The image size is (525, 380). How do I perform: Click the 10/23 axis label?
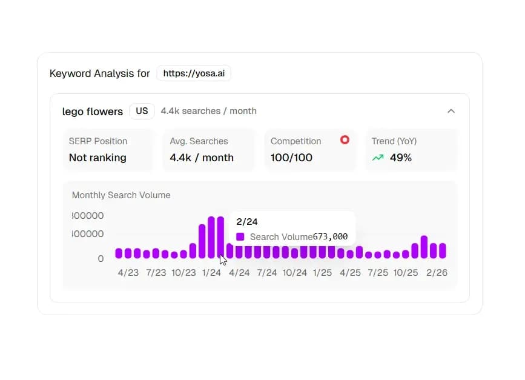point(183,273)
